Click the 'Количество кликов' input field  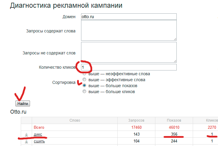pyautogui.click(x=129, y=67)
